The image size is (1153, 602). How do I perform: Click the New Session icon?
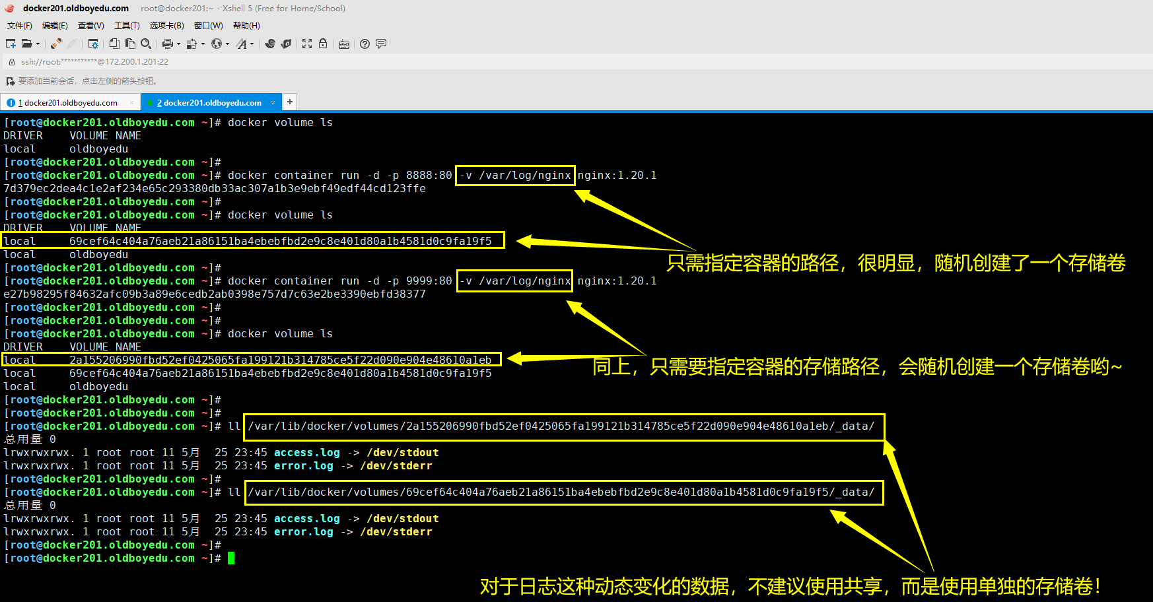[11, 44]
